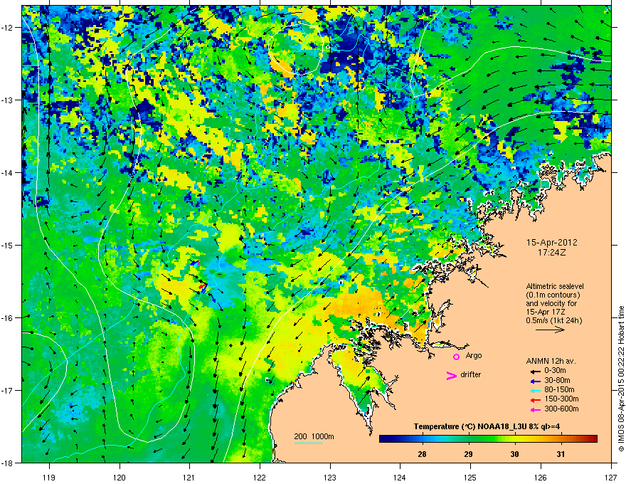Screen dimensions: 626x484
Task: Click latitude axis label '-13'
Action: click(x=7, y=100)
